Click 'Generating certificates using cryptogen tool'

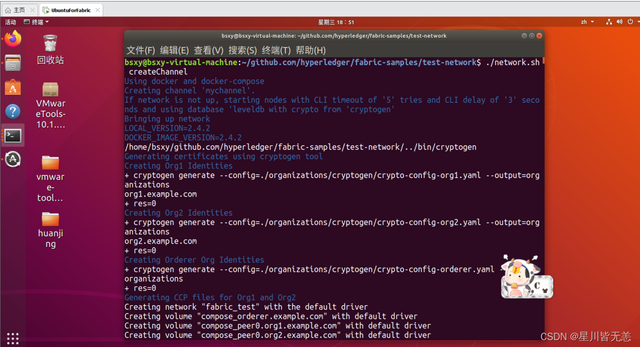[223, 156]
